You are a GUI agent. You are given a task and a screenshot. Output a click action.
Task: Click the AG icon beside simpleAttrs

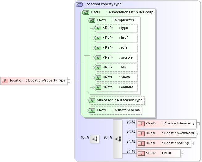[x=92, y=20]
